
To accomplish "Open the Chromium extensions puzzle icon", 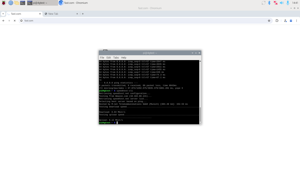I will (277, 21).
